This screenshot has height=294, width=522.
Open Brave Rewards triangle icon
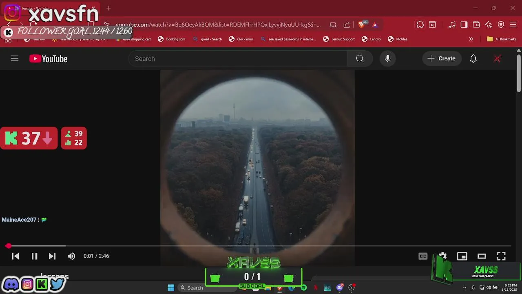coord(375,24)
